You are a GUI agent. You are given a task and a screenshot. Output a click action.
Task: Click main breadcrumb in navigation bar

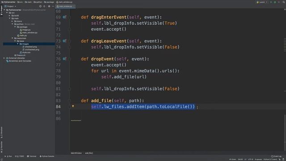click(x=28, y=2)
